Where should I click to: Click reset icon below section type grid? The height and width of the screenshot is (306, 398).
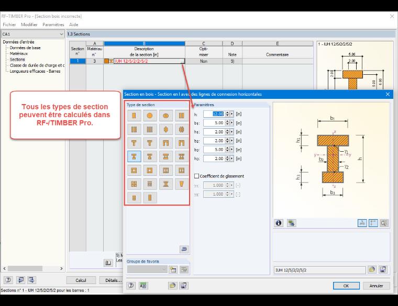[x=184, y=249]
